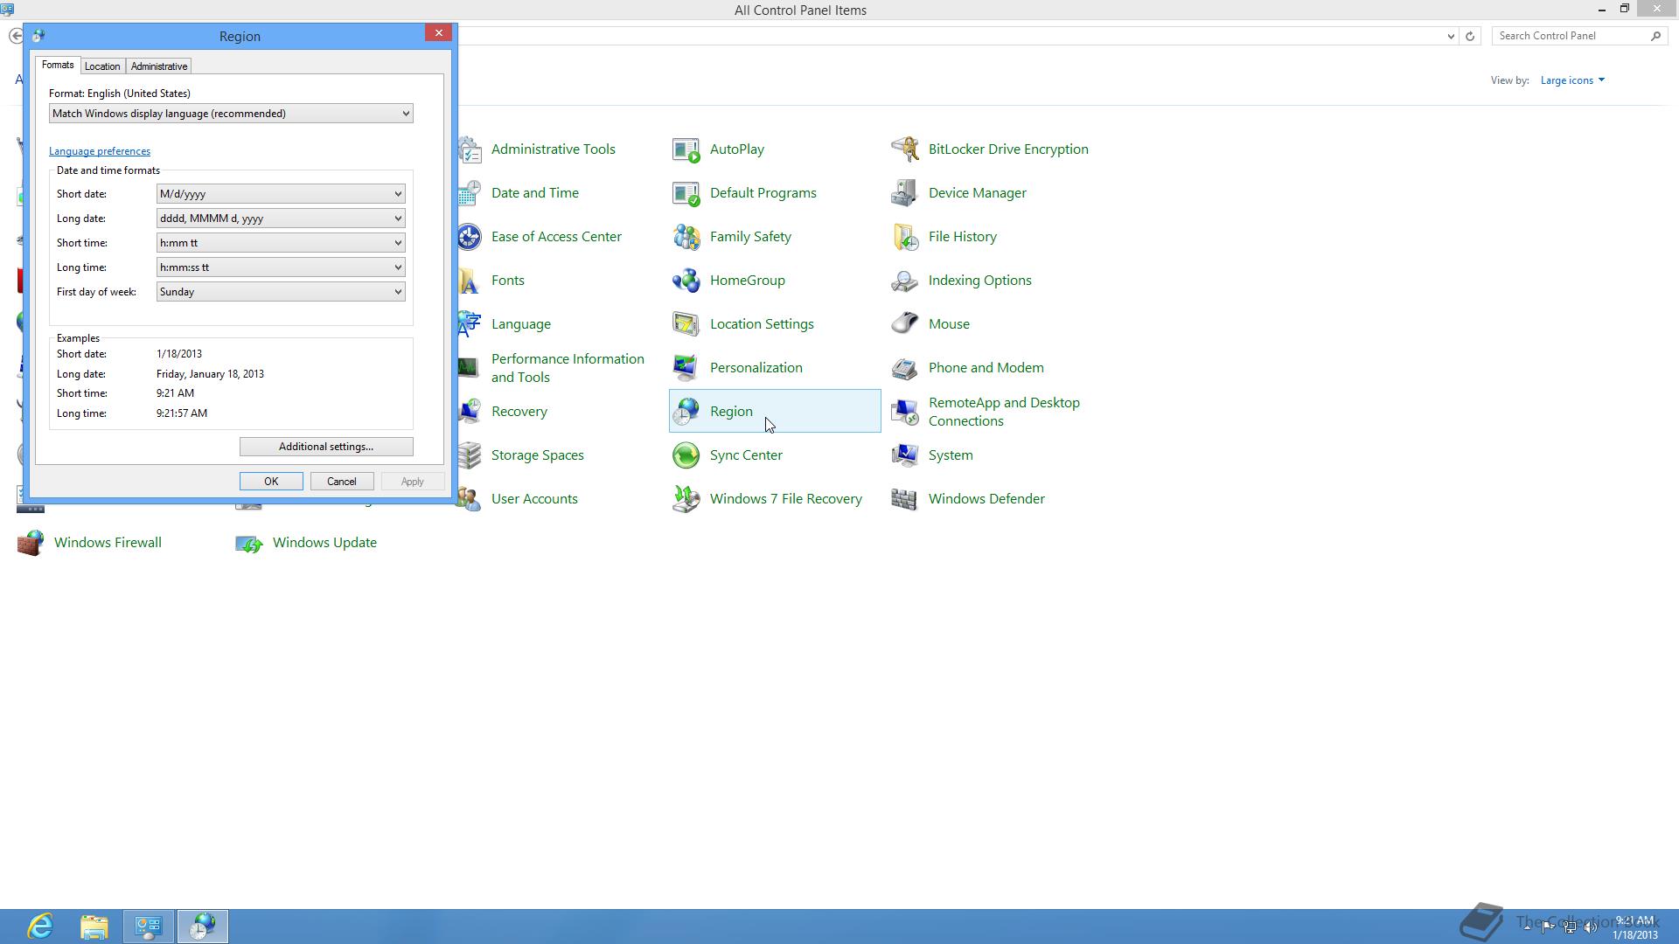
Task: Open the Language preferences link
Action: [100, 151]
